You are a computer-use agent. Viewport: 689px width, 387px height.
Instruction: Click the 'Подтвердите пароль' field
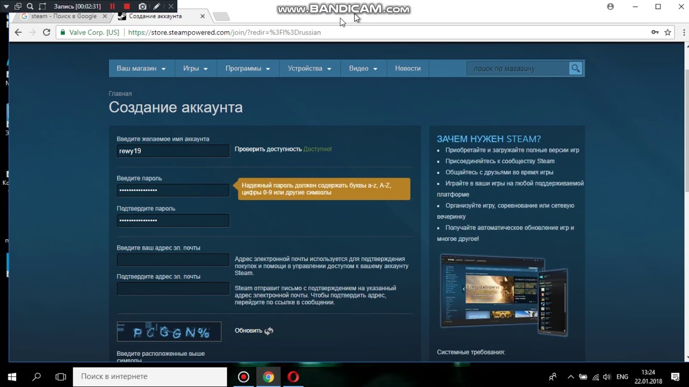173,220
